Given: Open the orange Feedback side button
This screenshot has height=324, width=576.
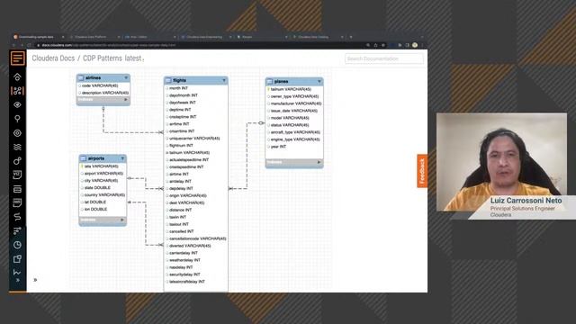Looking at the screenshot, I should (422, 171).
